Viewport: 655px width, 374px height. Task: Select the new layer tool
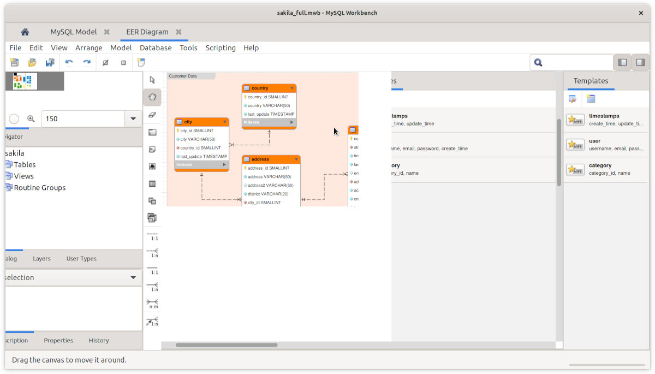pyautogui.click(x=152, y=132)
